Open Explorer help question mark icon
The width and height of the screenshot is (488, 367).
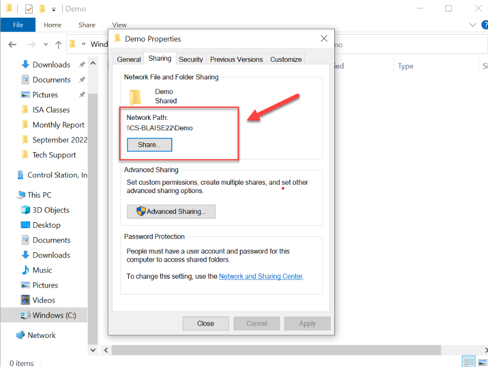click(x=484, y=24)
